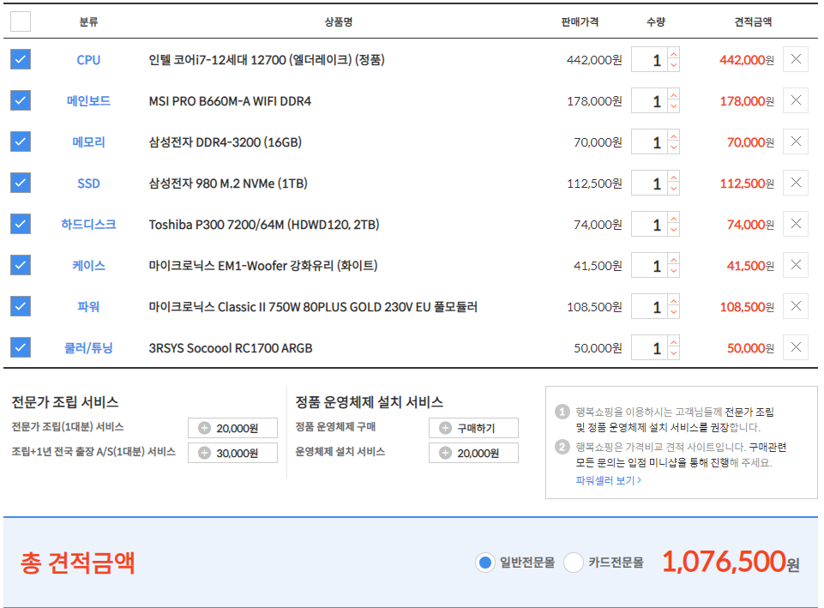Click the total amount 1,076,500원
The width and height of the screenshot is (824, 608).
click(731, 562)
